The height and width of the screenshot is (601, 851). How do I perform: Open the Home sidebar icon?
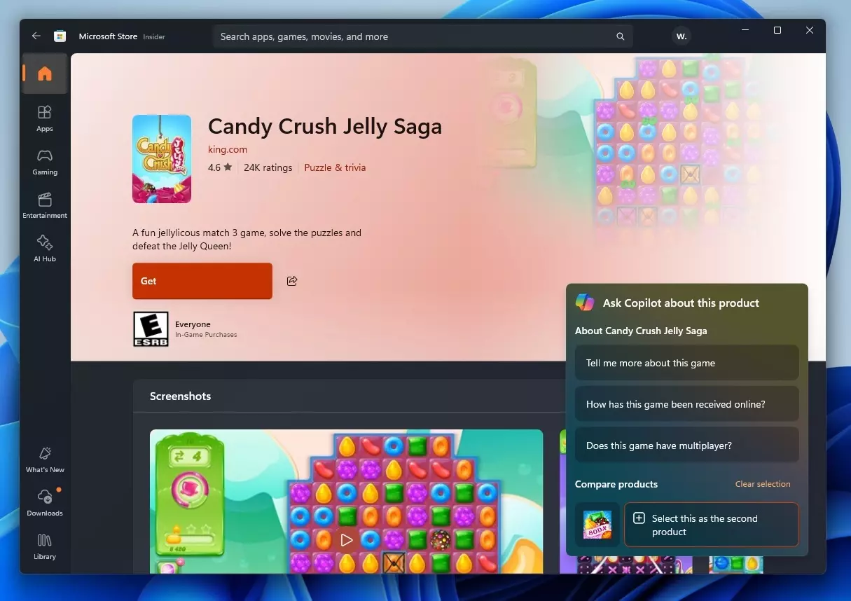click(45, 74)
